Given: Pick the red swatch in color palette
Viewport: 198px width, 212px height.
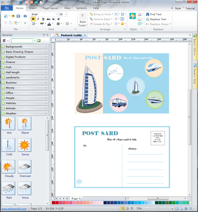Looking at the screenshot, I should (x=57, y=203).
